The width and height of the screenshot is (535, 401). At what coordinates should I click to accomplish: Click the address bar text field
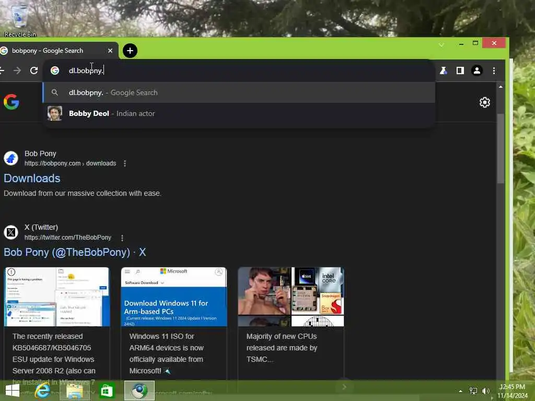click(239, 70)
